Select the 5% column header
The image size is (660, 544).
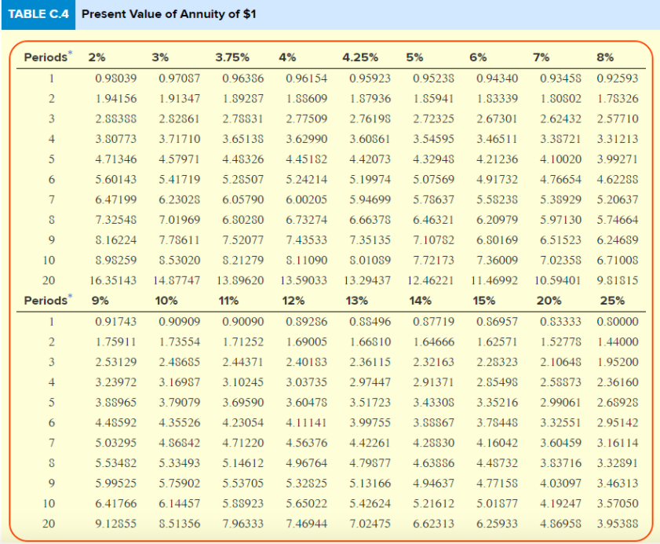pos(414,57)
